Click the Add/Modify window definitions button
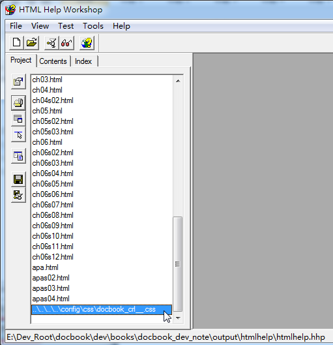 pos(18,119)
